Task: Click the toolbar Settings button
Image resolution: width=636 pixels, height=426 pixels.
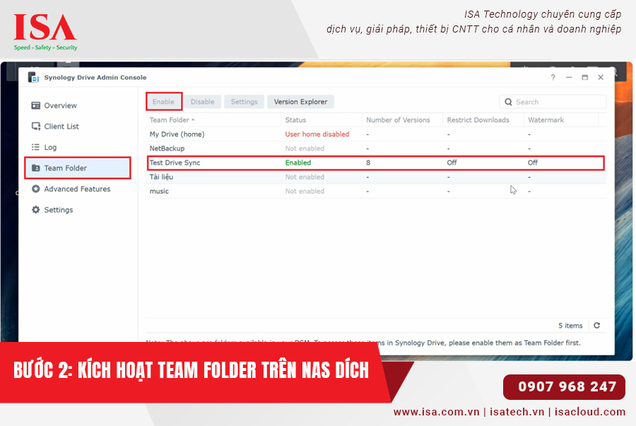Action: [x=245, y=102]
